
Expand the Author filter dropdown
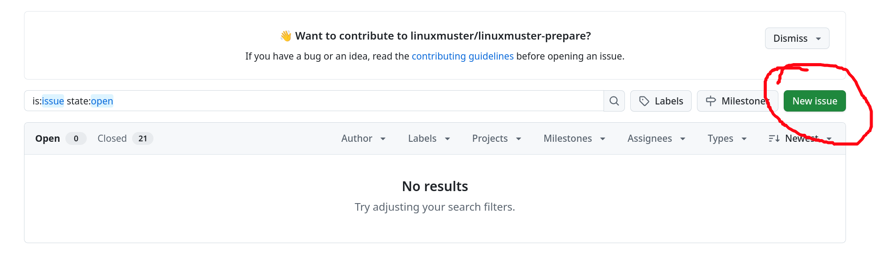tap(363, 139)
